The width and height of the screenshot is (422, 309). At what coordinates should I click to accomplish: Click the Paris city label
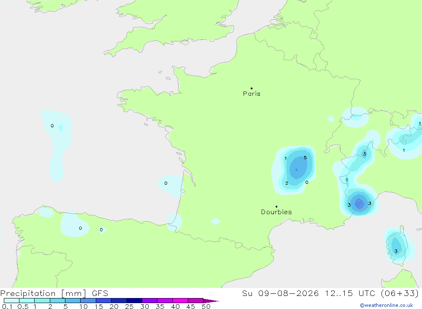(x=252, y=94)
